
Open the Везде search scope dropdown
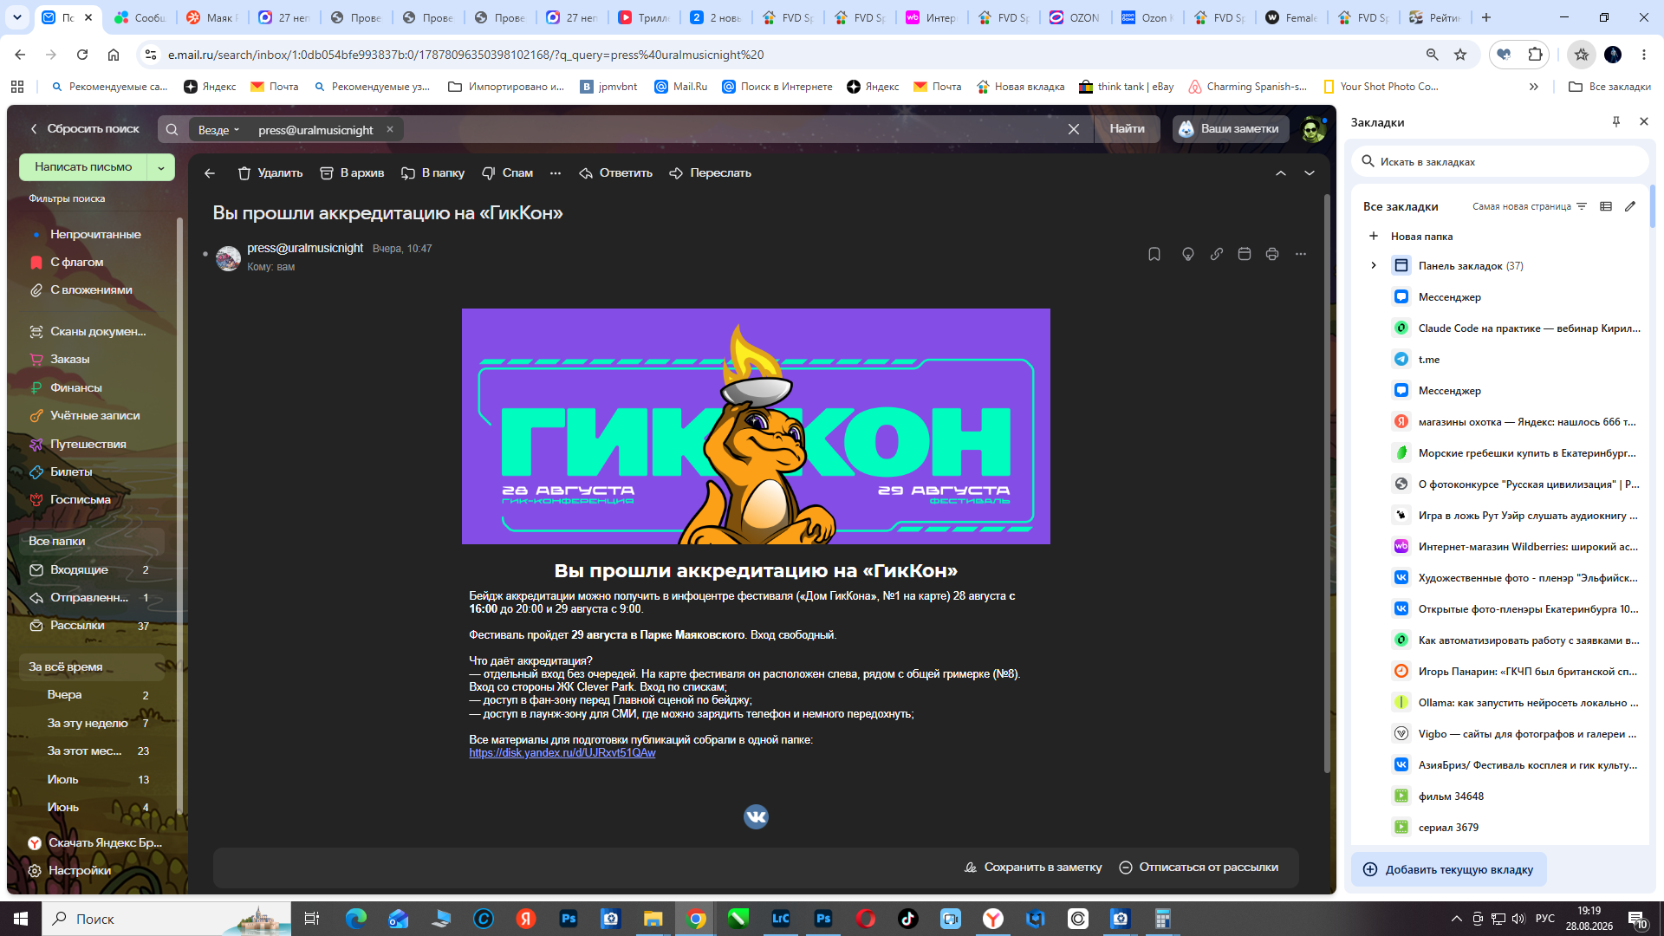coord(218,130)
